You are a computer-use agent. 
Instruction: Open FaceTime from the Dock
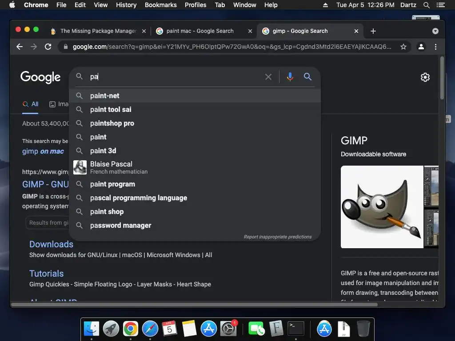(256, 329)
